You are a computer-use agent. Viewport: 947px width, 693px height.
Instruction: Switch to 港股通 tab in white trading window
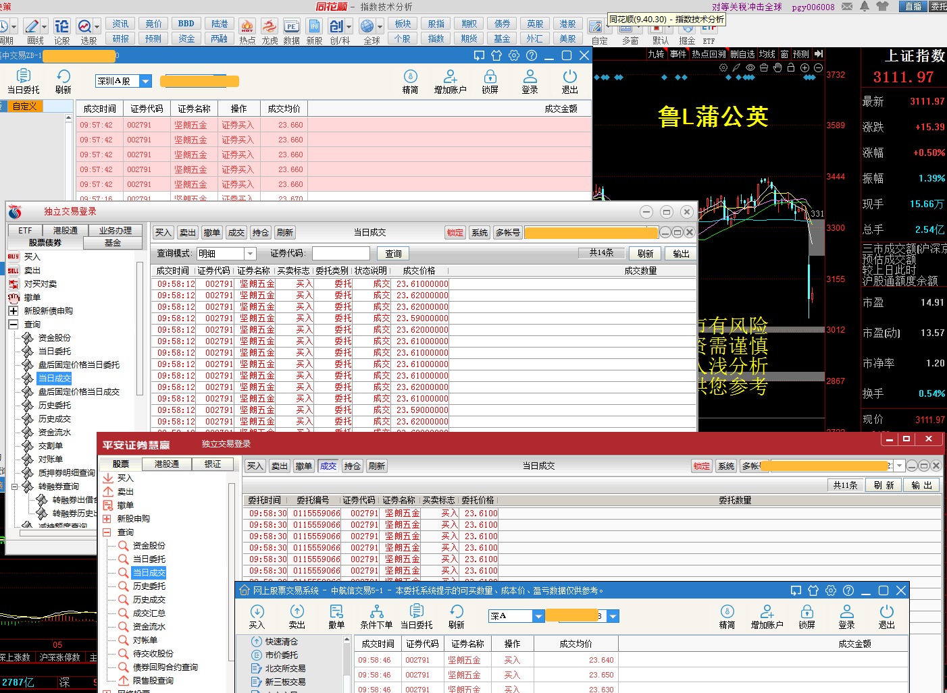pos(66,231)
